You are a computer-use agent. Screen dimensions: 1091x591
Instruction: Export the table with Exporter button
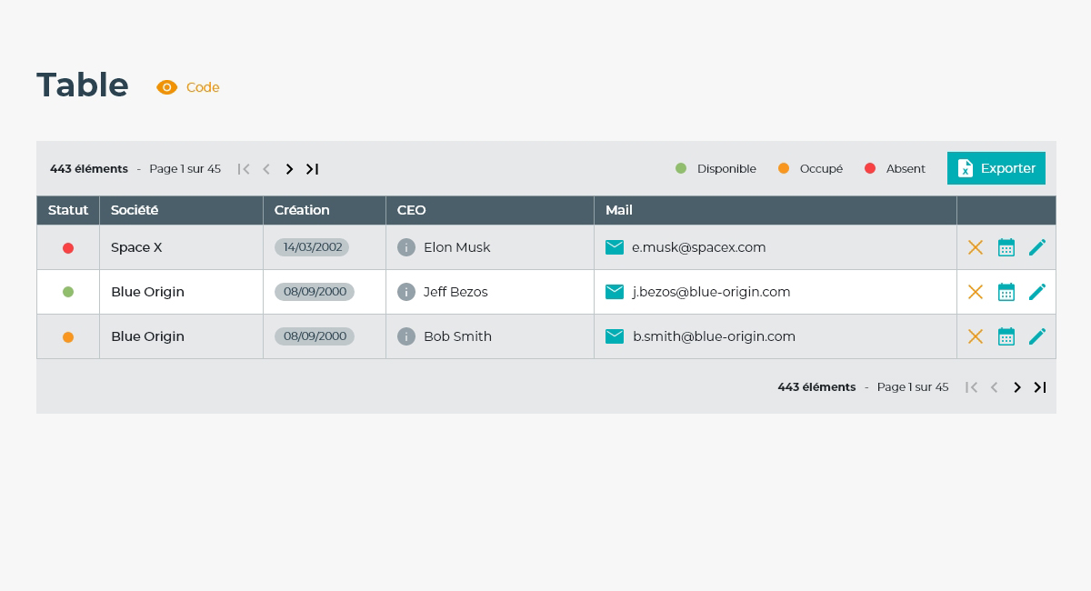[996, 168]
